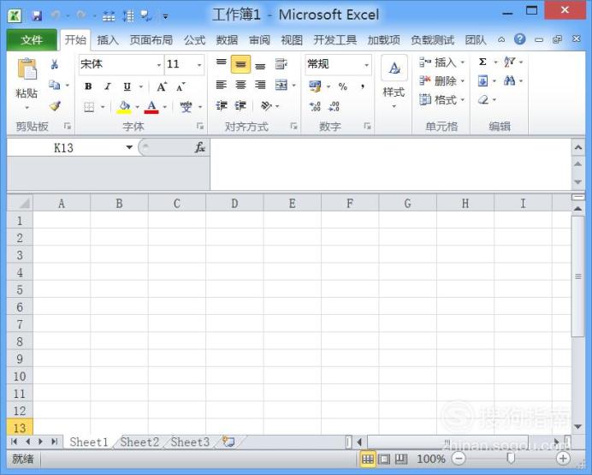Switch to the Sheet2 worksheet tab

[139, 442]
